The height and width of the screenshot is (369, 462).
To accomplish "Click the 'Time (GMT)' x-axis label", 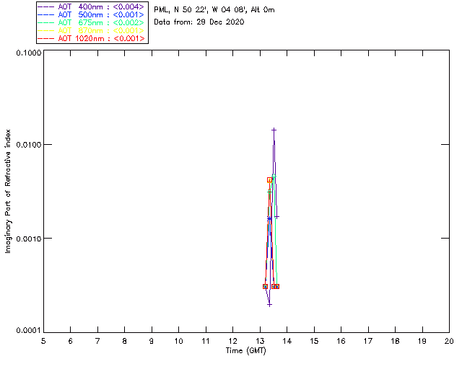I will (x=245, y=351).
